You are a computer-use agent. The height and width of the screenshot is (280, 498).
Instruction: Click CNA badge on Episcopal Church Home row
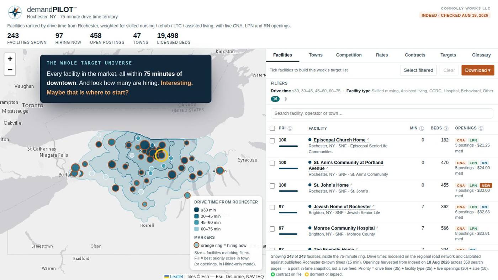pos(461,140)
